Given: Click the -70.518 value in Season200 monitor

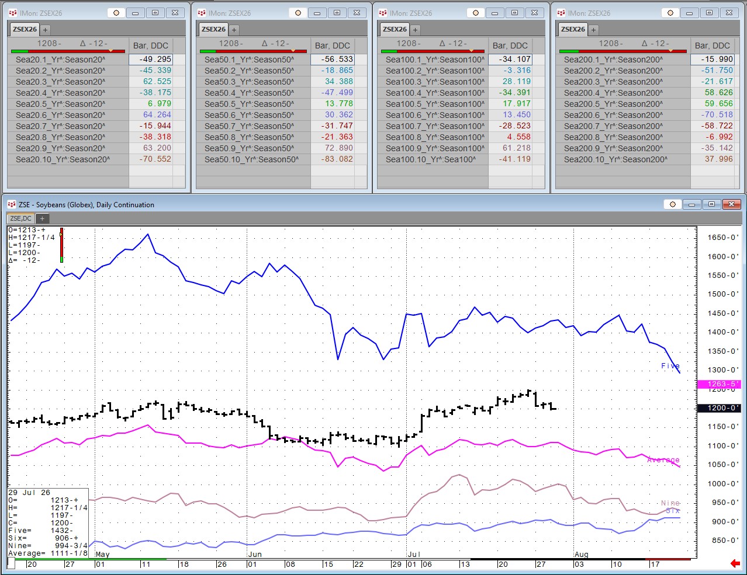Looking at the screenshot, I should 717,115.
